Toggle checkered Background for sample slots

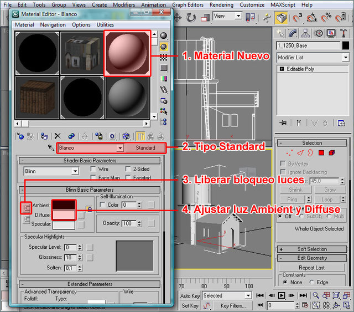tap(164, 57)
